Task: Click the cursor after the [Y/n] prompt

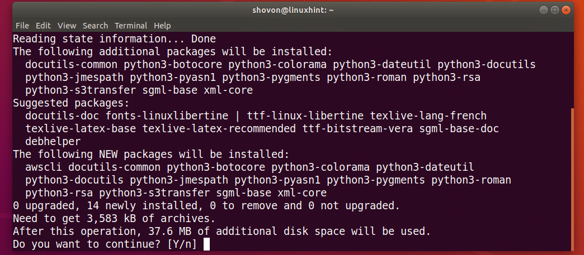Action: click(207, 244)
